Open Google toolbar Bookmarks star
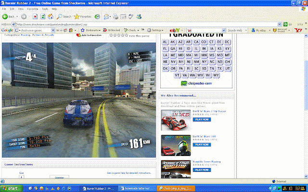The height and width of the screenshot is (192, 308). tap(90, 30)
